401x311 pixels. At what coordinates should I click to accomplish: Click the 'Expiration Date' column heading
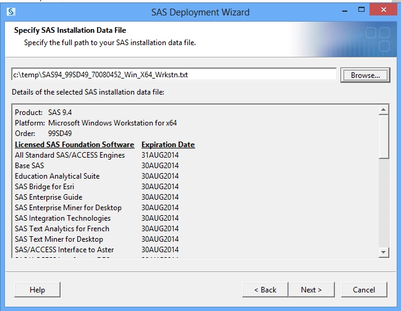(x=168, y=145)
